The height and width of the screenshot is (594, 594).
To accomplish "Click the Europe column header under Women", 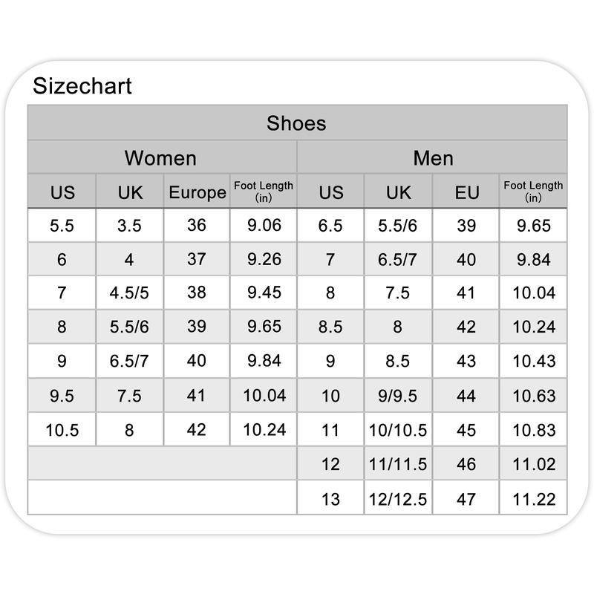I will coord(197,192).
